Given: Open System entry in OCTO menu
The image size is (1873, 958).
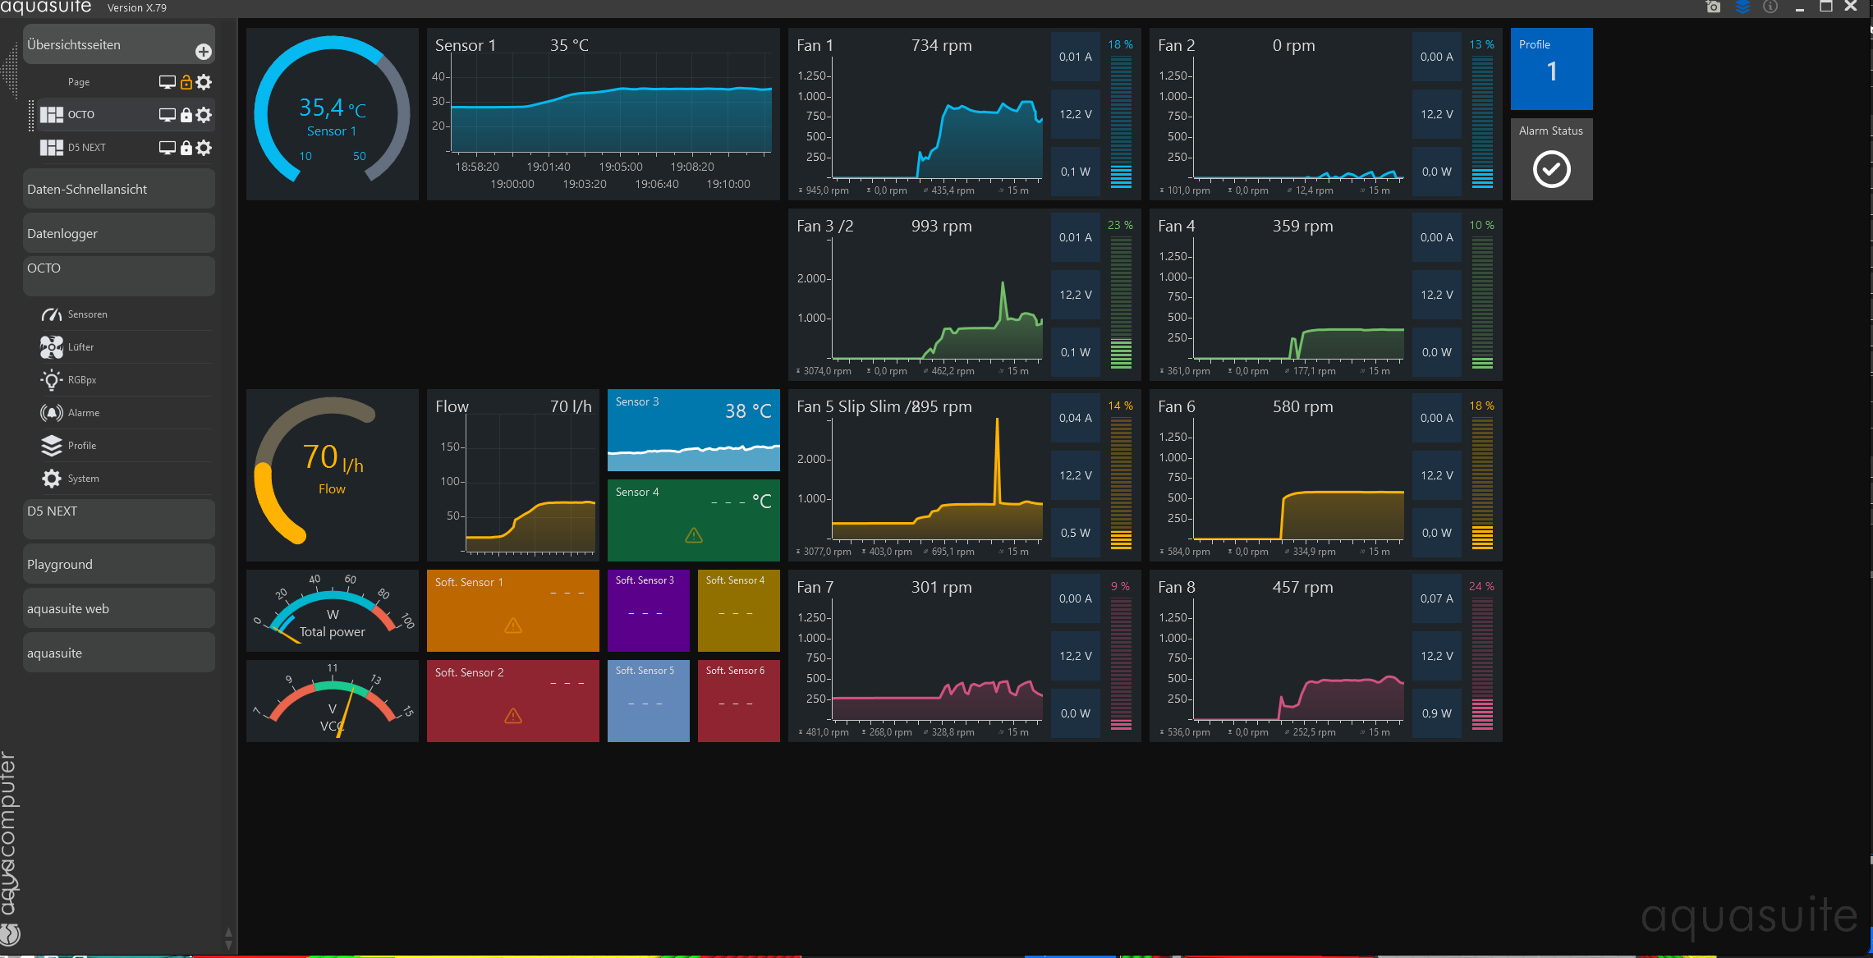Looking at the screenshot, I should 83,479.
